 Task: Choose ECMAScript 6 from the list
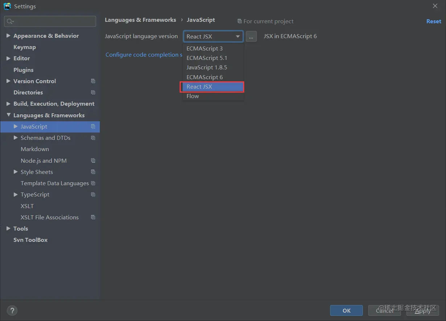[213, 77]
